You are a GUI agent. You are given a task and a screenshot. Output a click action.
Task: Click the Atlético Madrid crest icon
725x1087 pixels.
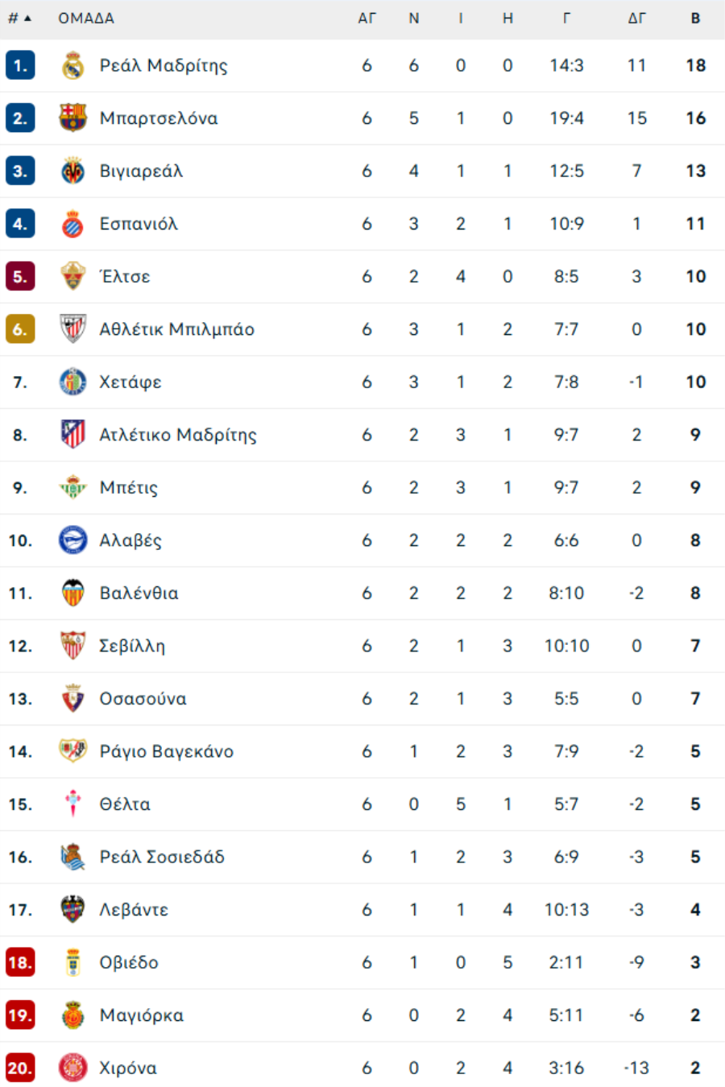tap(73, 435)
